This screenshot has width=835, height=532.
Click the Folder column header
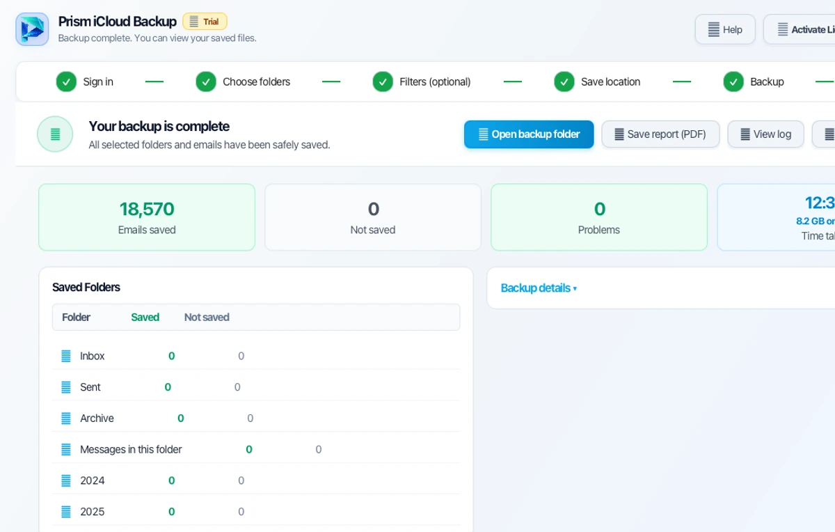[77, 317]
